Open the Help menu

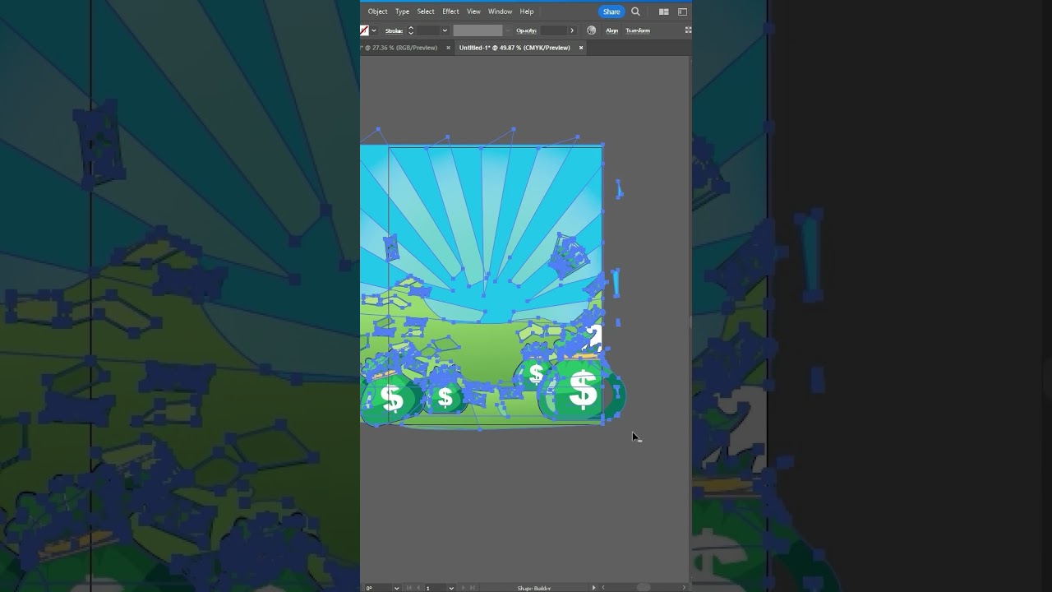(x=527, y=12)
